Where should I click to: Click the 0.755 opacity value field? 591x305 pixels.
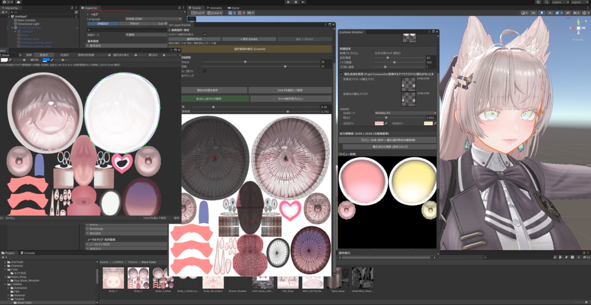click(326, 112)
